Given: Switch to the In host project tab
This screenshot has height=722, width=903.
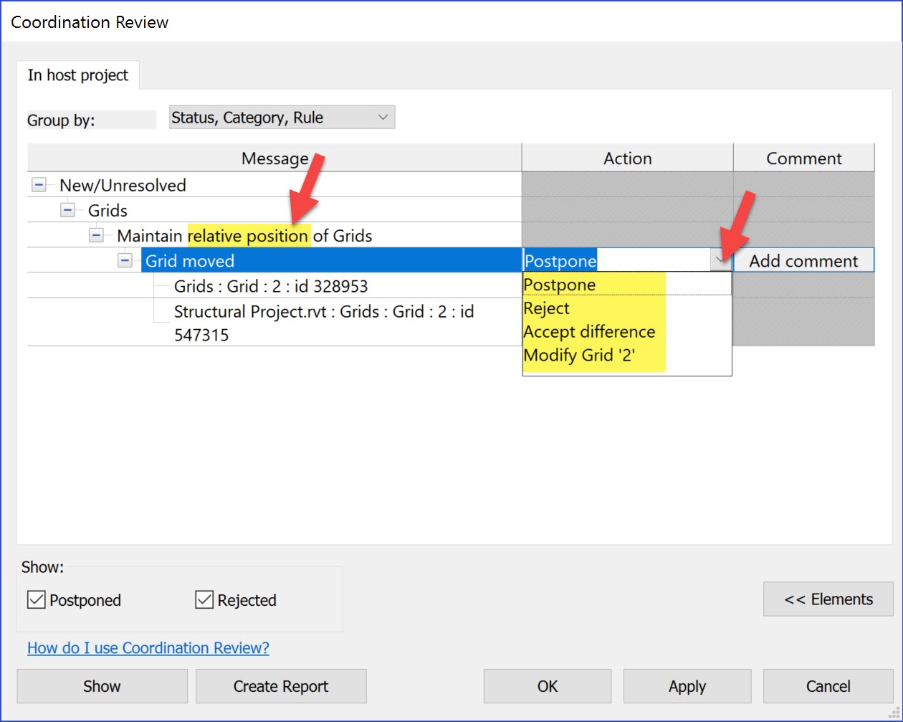Looking at the screenshot, I should click(x=77, y=75).
